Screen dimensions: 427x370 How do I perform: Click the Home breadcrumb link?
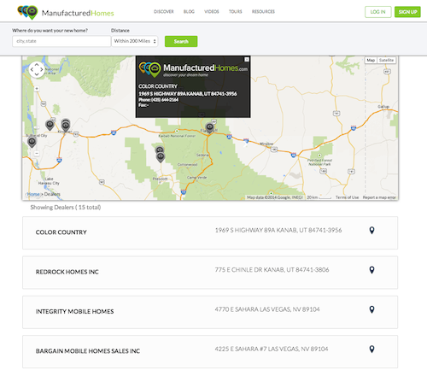click(x=33, y=194)
